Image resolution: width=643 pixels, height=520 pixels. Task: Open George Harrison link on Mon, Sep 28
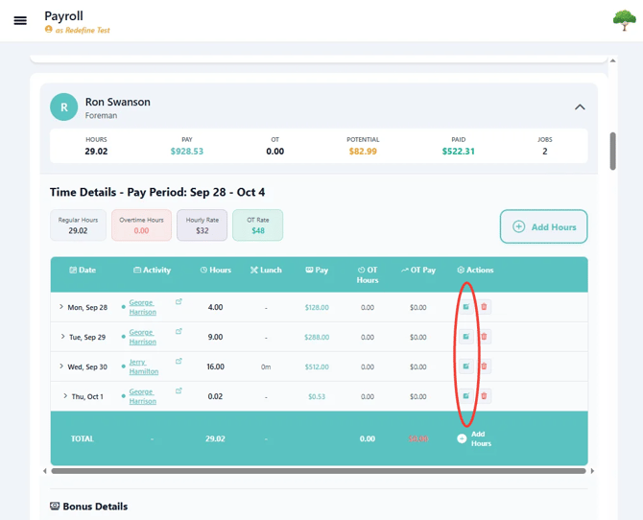pos(142,307)
